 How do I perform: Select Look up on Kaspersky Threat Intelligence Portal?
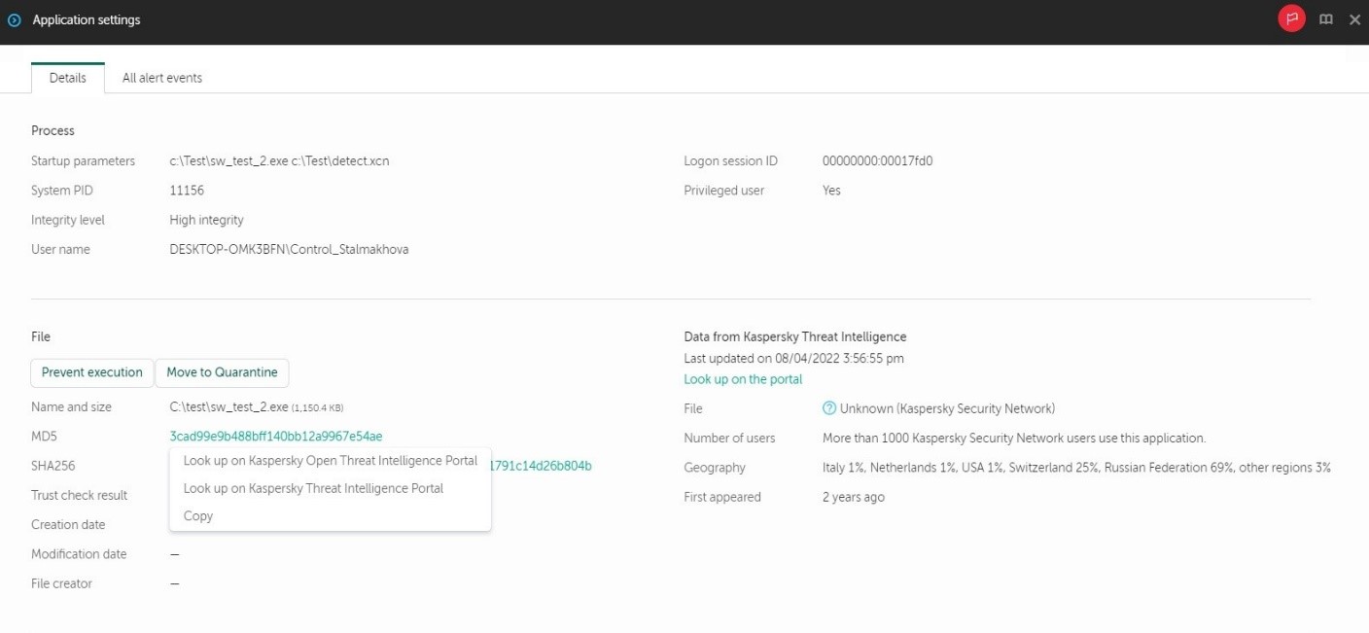313,488
